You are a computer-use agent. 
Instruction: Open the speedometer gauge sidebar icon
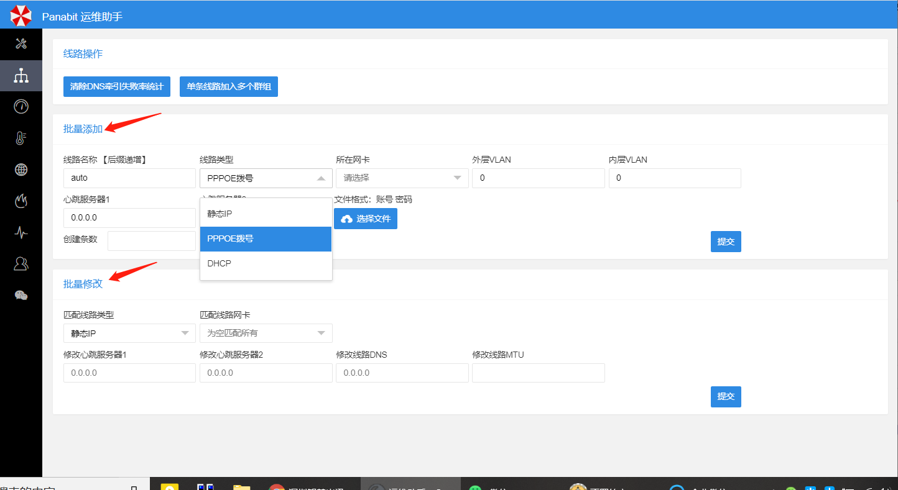(x=21, y=107)
